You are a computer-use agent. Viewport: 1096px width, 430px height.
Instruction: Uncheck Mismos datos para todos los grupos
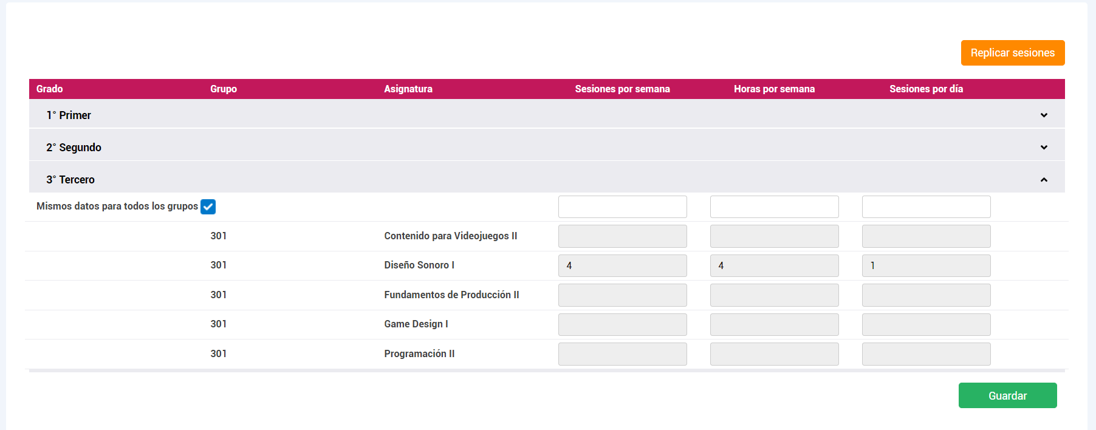[x=208, y=207]
